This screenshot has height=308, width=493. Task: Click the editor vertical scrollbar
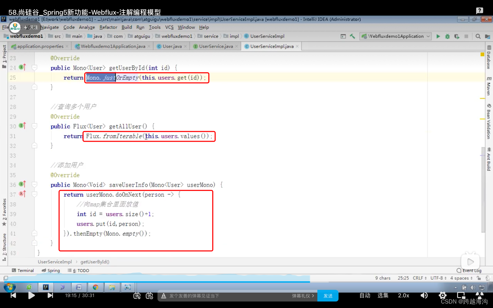(483, 190)
